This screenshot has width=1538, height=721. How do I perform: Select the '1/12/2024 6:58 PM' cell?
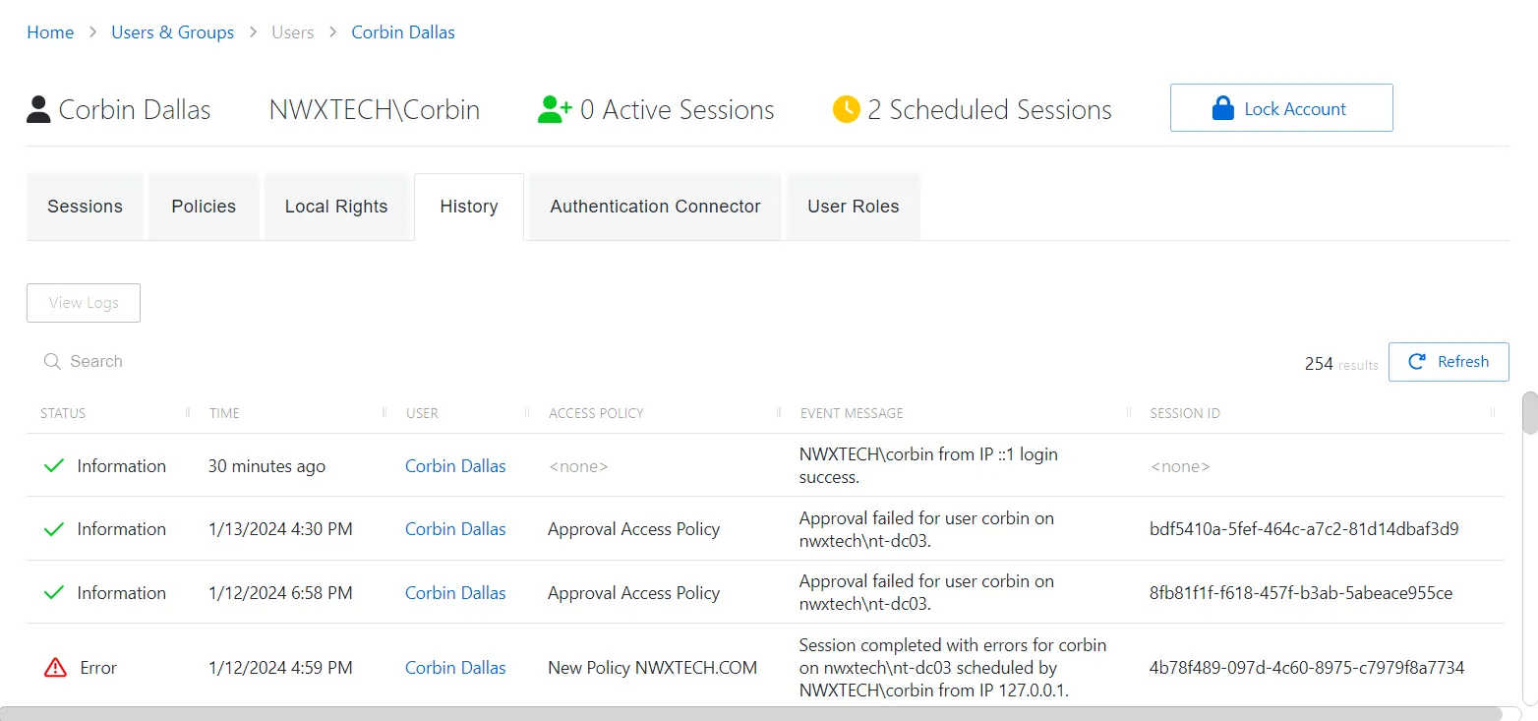click(x=280, y=593)
